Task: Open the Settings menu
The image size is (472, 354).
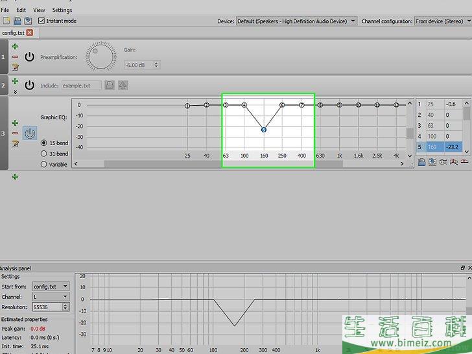Action: click(x=62, y=10)
